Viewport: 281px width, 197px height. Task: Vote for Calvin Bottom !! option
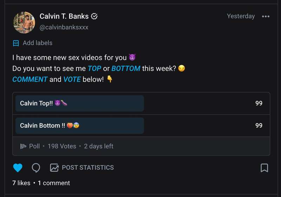pyautogui.click(x=141, y=125)
